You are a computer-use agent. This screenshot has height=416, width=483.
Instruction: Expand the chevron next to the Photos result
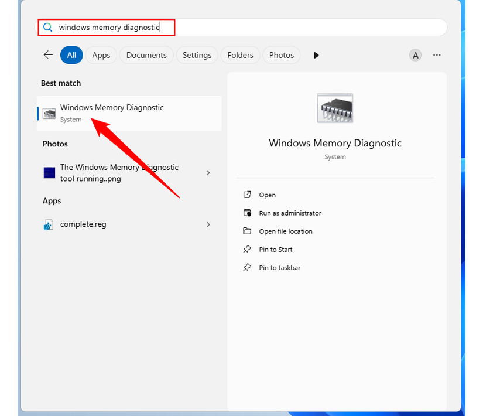pos(208,172)
